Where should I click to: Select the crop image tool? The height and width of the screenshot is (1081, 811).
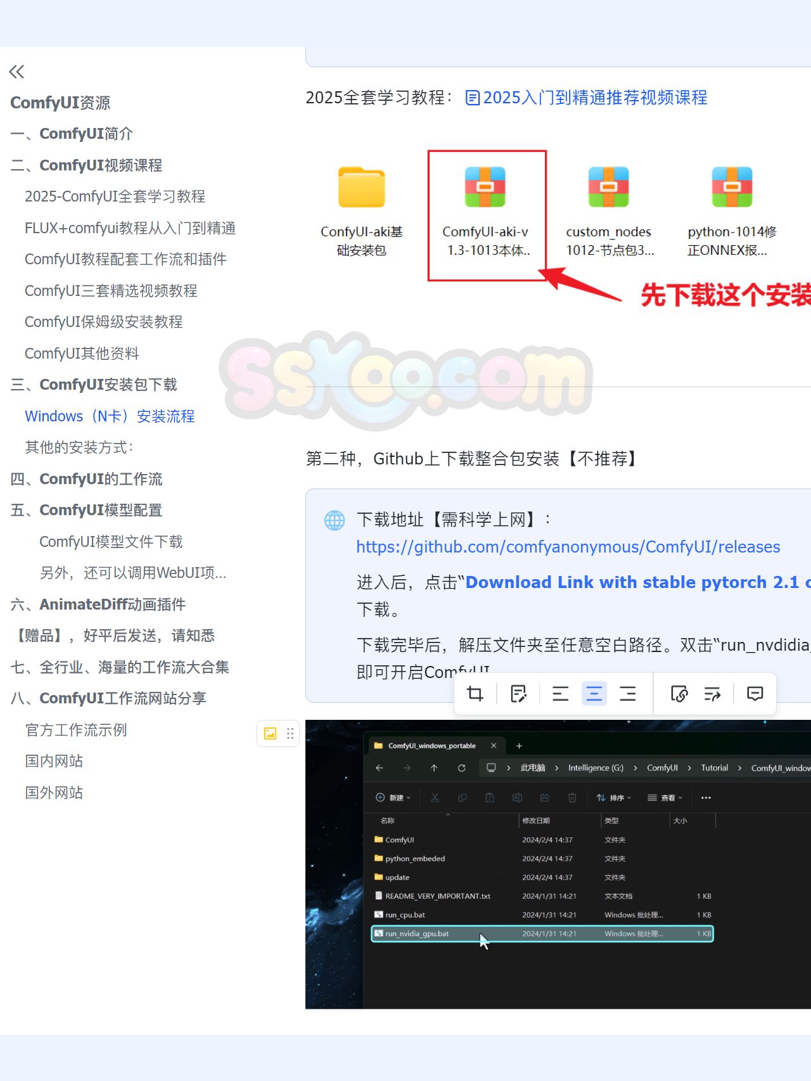point(475,694)
